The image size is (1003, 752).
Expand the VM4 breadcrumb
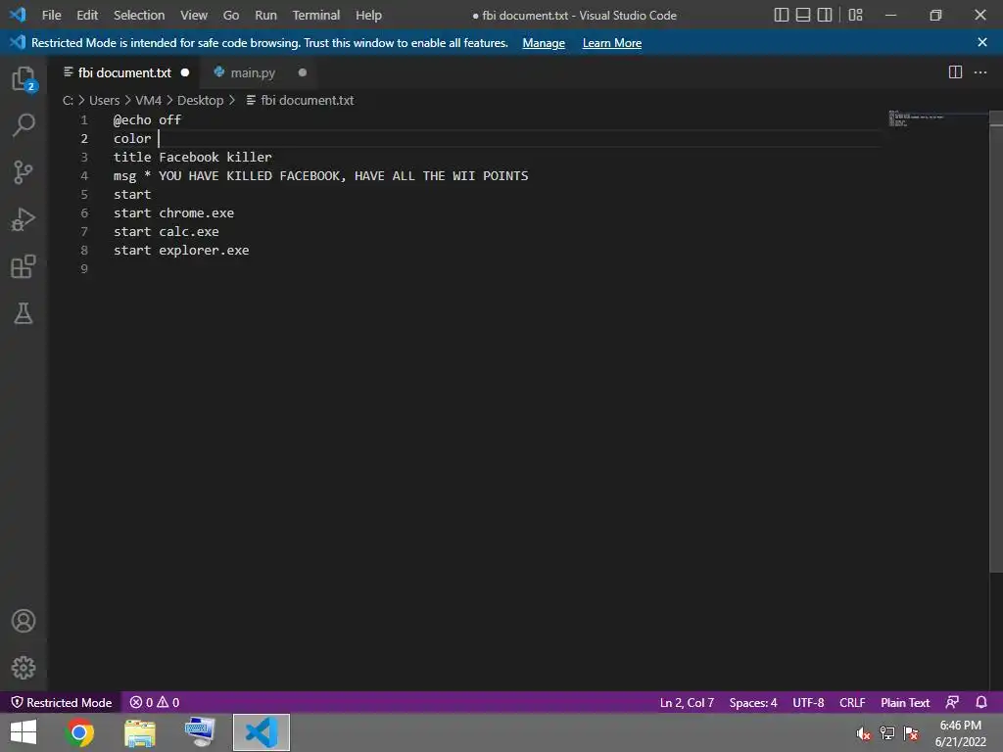coord(149,100)
